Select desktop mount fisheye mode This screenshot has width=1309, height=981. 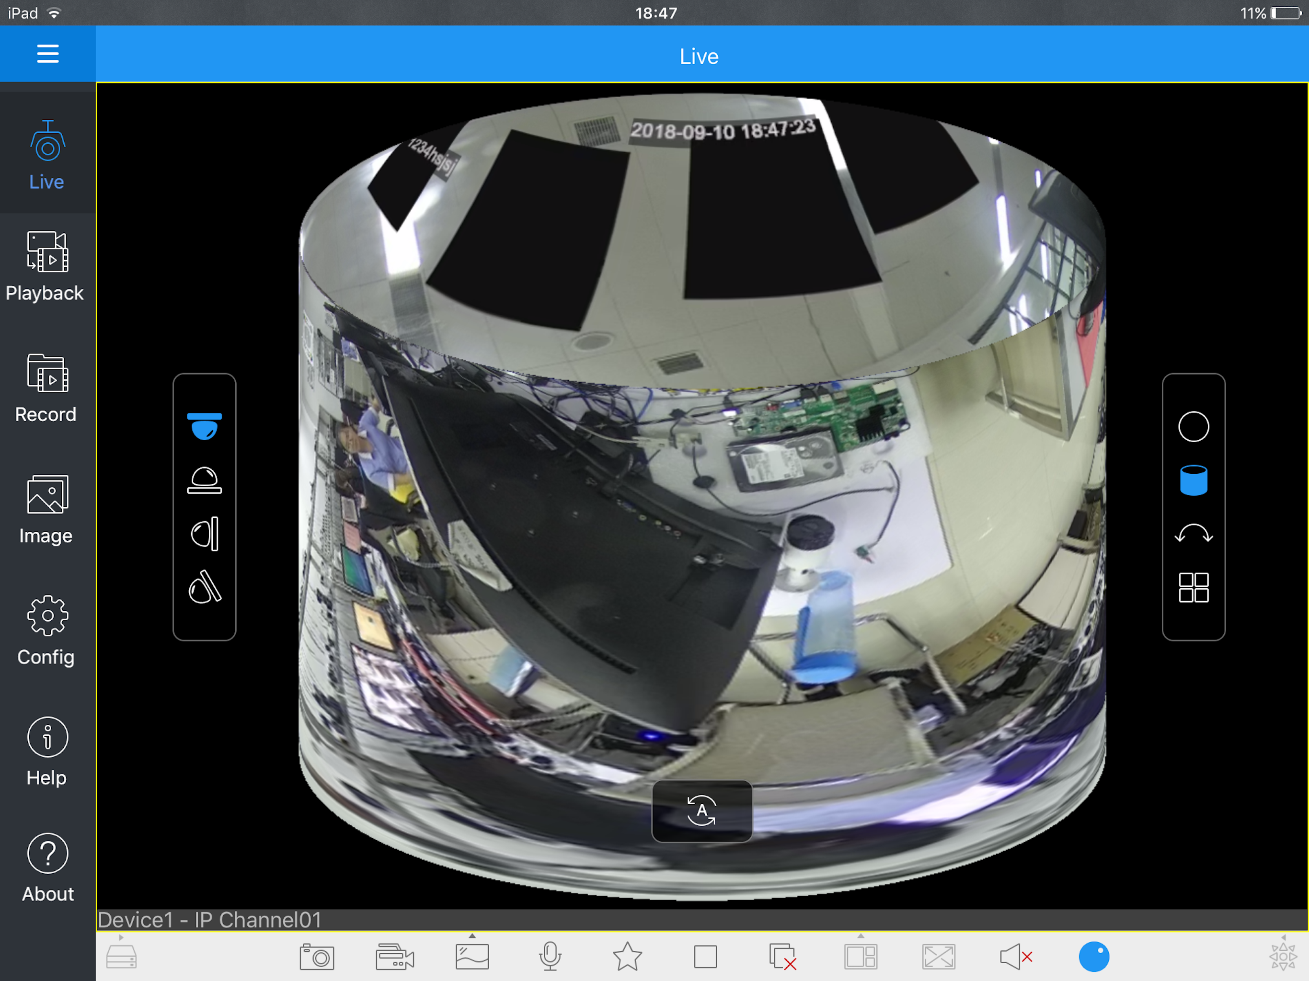point(204,480)
